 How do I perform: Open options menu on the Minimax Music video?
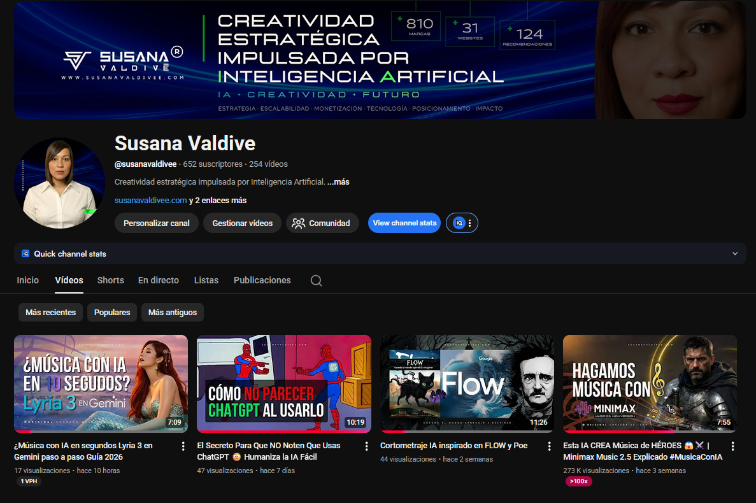click(732, 447)
